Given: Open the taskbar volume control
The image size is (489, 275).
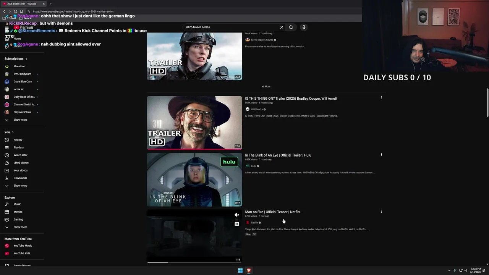Looking at the screenshot, I should pos(465,270).
